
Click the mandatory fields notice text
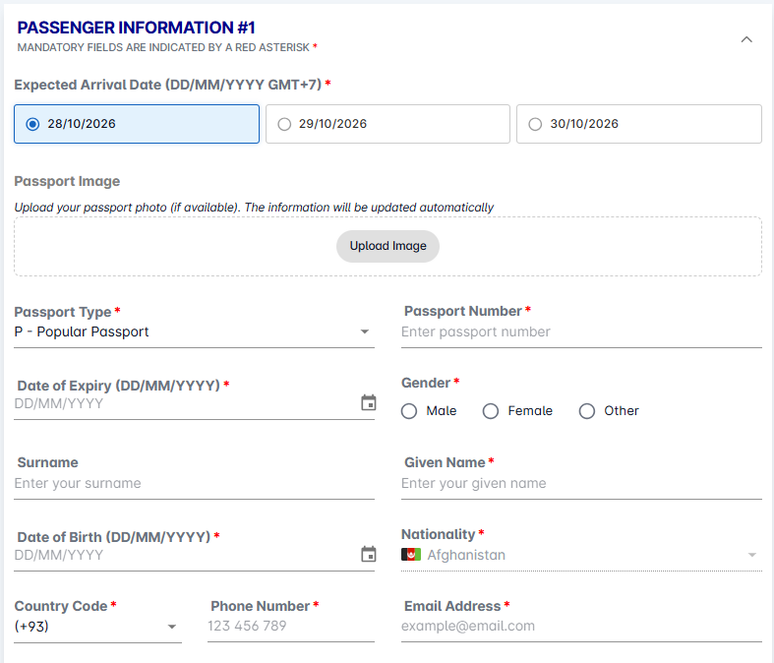point(167,47)
